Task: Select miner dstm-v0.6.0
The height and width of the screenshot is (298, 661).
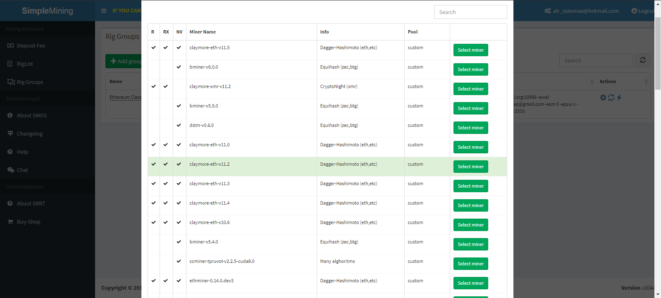Action: point(470,128)
